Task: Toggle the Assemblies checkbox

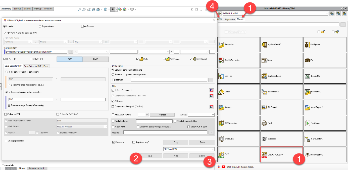Action: [x=164, y=59]
